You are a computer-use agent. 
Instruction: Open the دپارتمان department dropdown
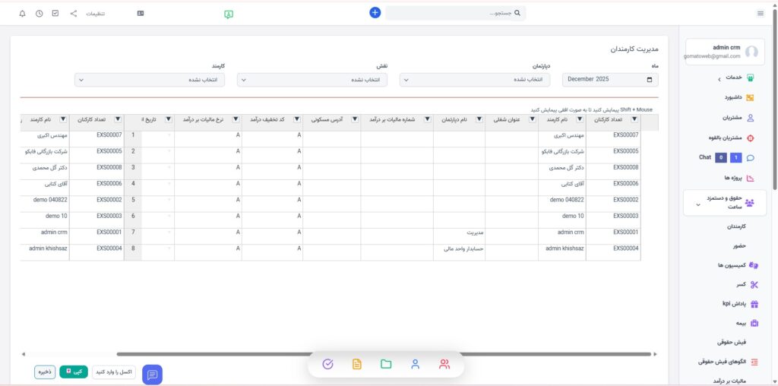(475, 79)
